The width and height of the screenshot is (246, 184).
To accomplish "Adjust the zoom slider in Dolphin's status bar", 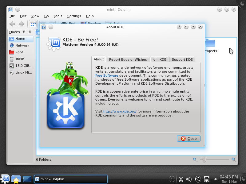I will (x=204, y=159).
